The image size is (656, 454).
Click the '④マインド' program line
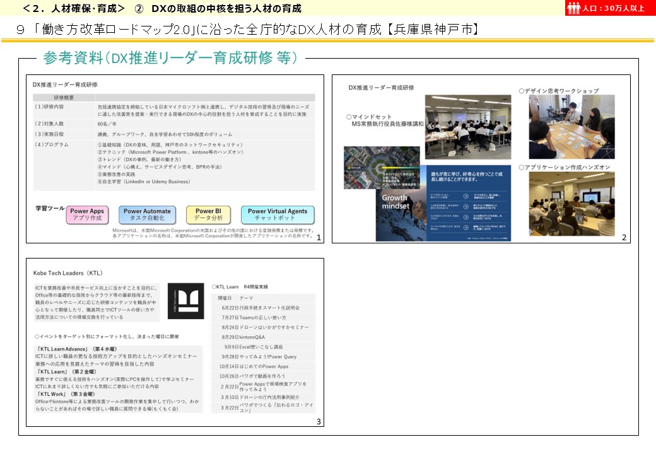click(160, 167)
